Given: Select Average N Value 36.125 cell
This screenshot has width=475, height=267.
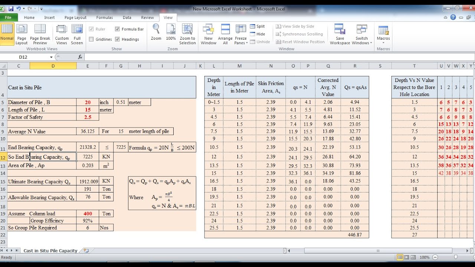Looking at the screenshot, I should [x=88, y=131].
